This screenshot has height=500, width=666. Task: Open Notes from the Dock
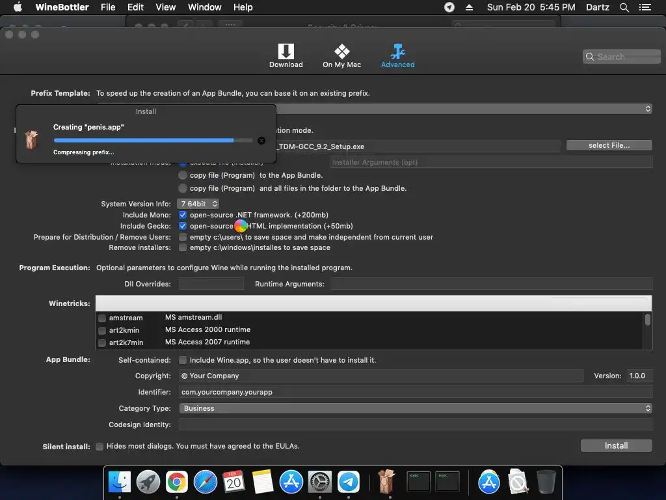pyautogui.click(x=263, y=482)
